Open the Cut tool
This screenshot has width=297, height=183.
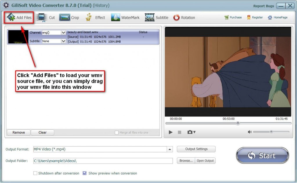[46, 18]
